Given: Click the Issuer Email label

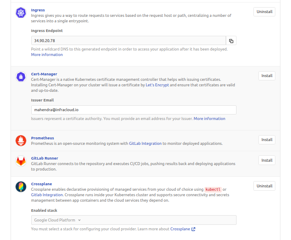Looking at the screenshot, I should (42, 100).
